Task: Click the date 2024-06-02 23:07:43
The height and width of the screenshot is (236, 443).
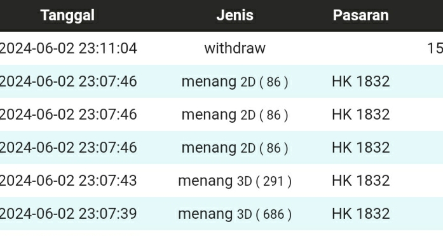Action: tap(68, 181)
